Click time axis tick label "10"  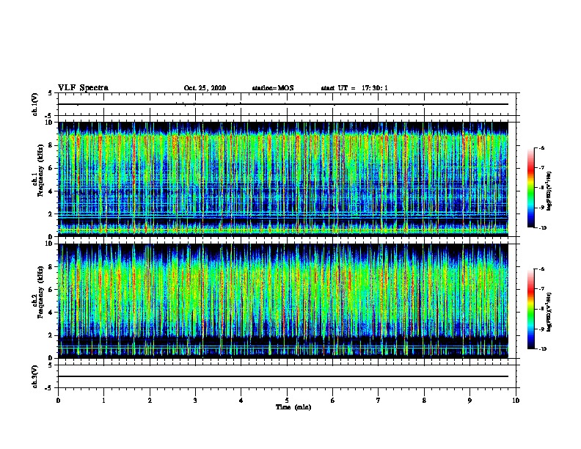(x=516, y=401)
